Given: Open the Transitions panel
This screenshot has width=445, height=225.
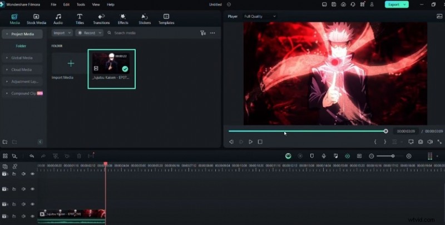Looking at the screenshot, I should point(101,19).
